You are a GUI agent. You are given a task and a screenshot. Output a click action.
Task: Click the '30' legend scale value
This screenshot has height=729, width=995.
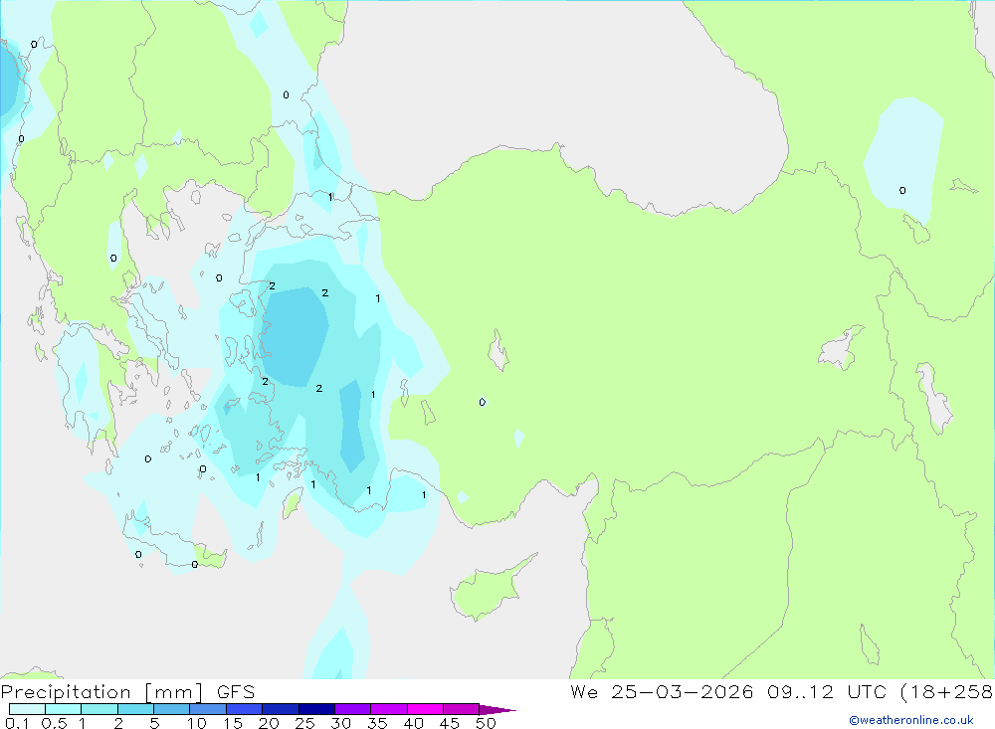pyautogui.click(x=341, y=723)
